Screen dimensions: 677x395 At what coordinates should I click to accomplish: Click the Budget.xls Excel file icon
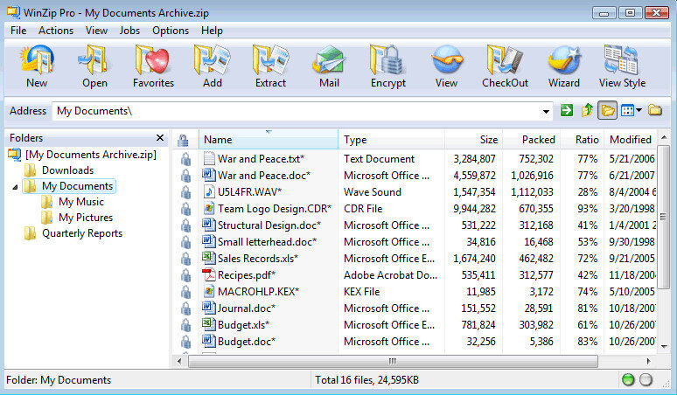pos(209,324)
